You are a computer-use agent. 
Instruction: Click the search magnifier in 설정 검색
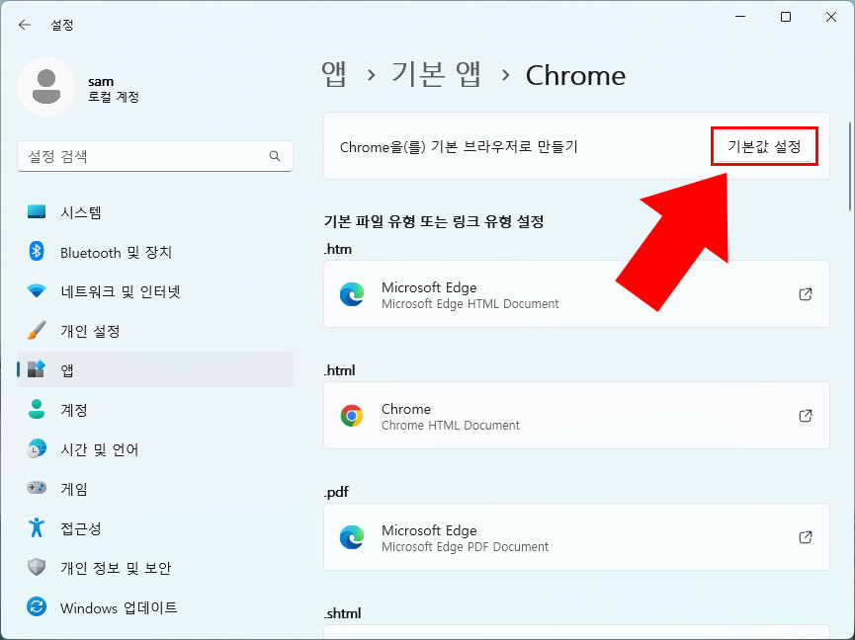tap(274, 156)
